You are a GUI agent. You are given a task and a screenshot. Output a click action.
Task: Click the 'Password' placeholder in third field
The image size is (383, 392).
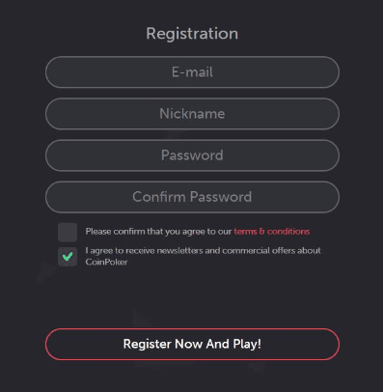(192, 155)
